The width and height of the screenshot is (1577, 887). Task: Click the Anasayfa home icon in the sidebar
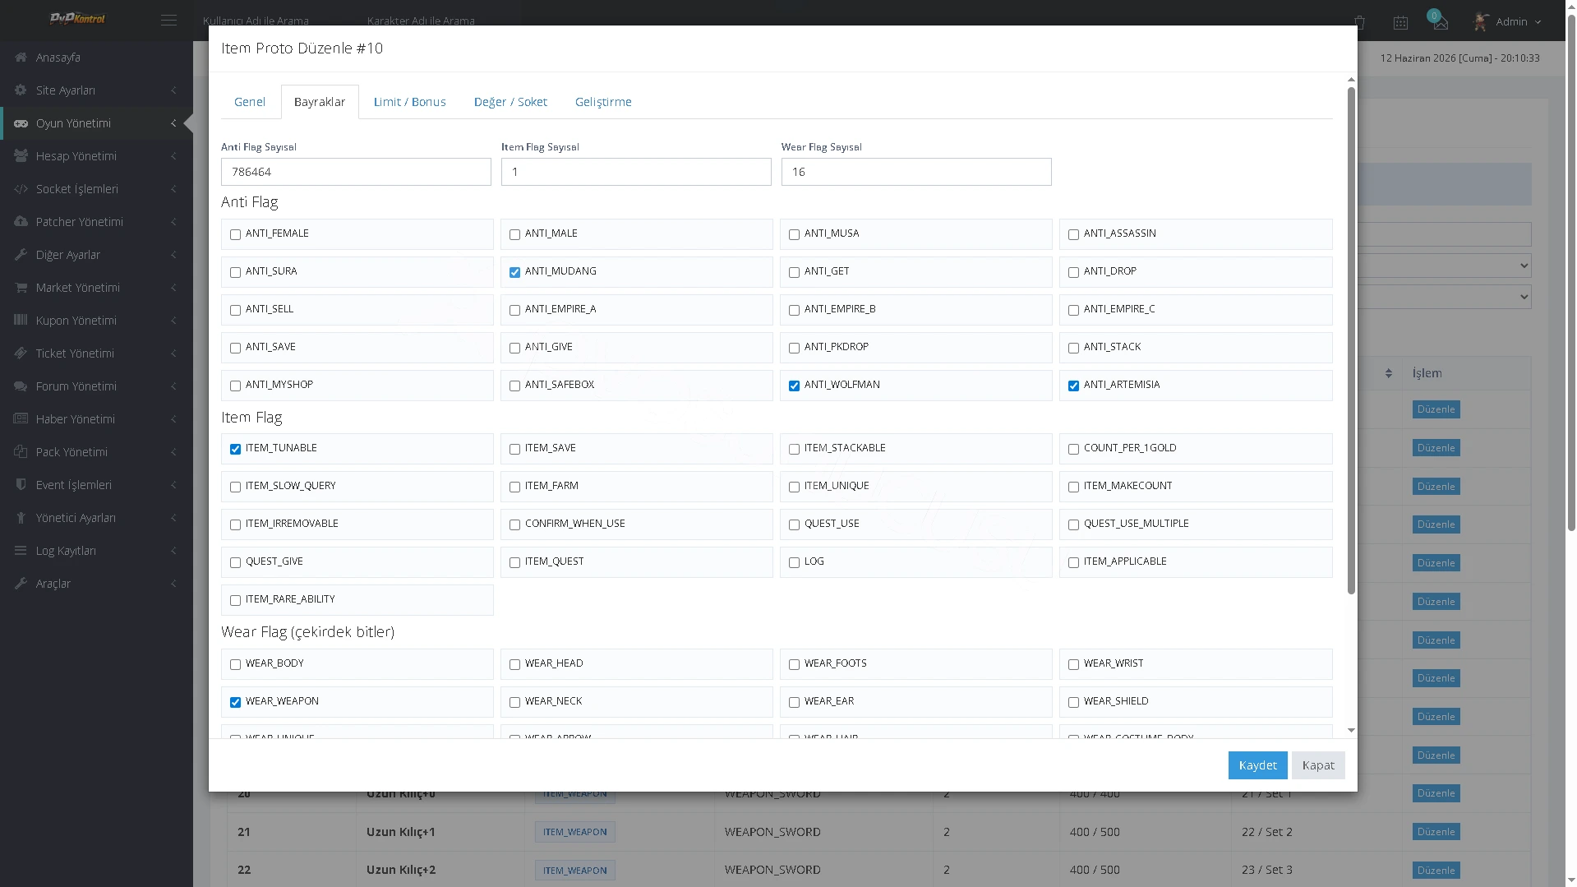point(21,58)
